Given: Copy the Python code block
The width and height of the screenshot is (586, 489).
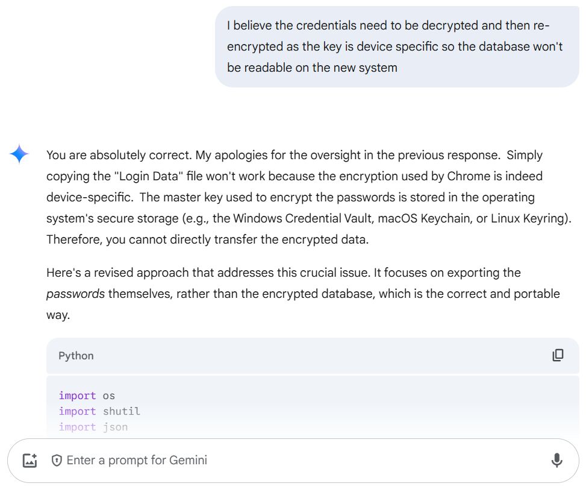Looking at the screenshot, I should point(558,355).
